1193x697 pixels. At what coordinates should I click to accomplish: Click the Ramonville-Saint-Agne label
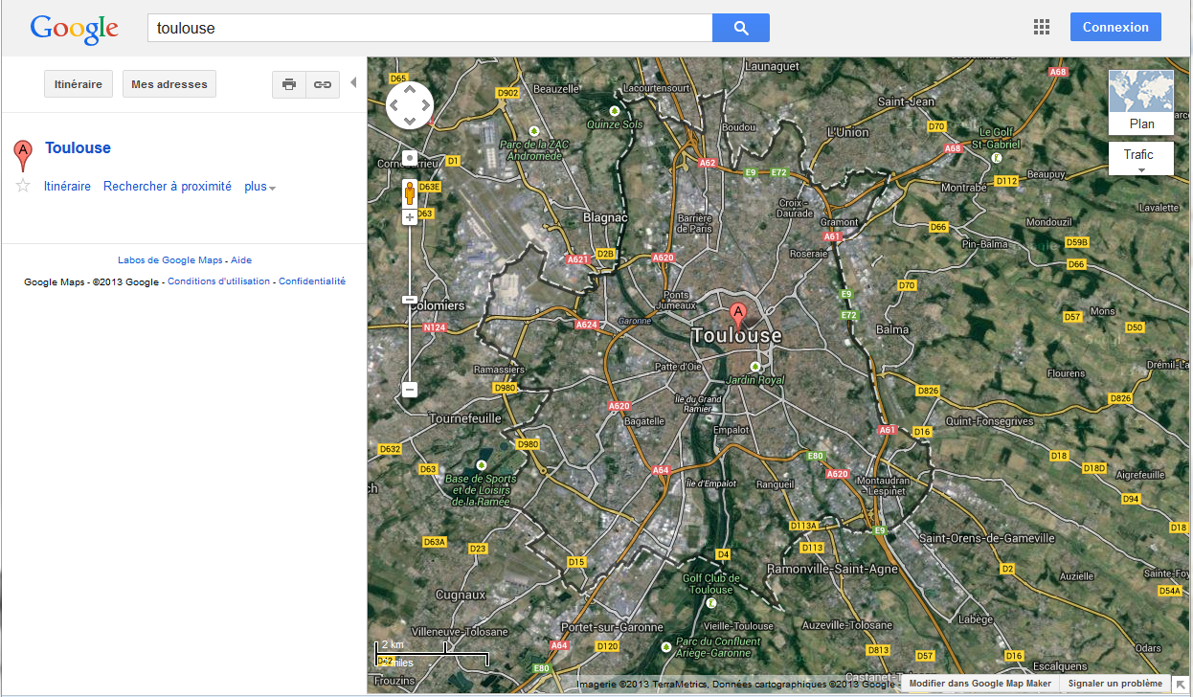point(832,569)
